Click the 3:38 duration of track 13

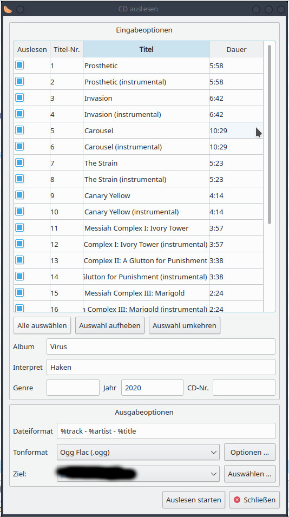point(237,260)
